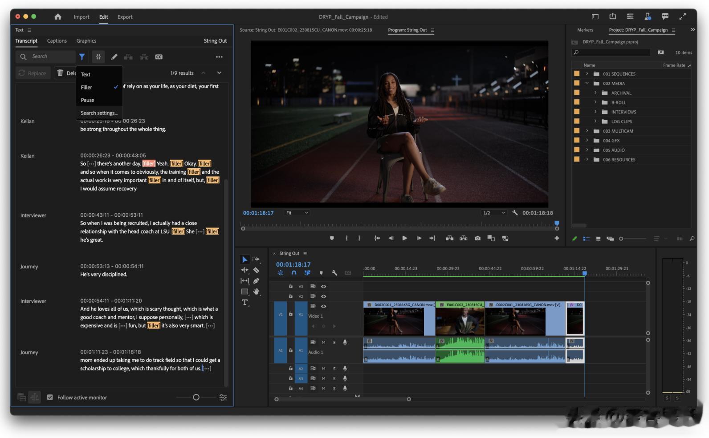
Task: Toggle V1 track output eye icon
Action: coord(324,306)
